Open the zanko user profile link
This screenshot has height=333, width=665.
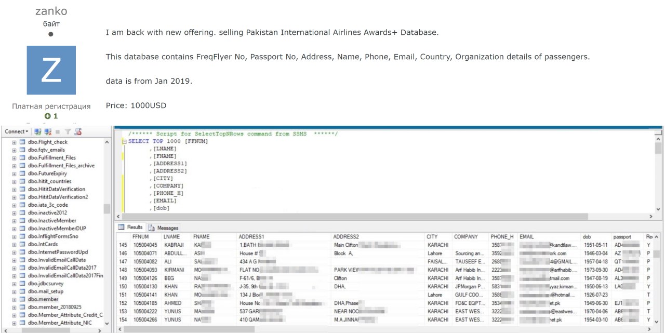point(51,11)
